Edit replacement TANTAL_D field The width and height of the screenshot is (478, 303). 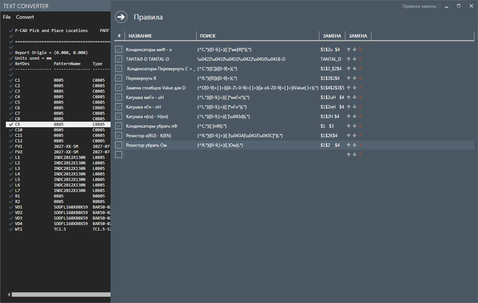(x=332, y=59)
